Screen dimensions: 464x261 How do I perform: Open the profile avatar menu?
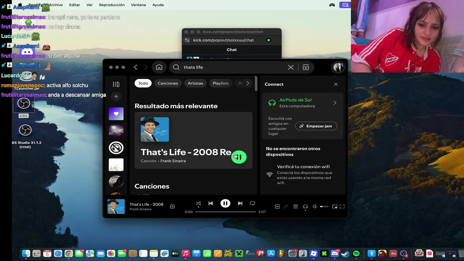338,67
